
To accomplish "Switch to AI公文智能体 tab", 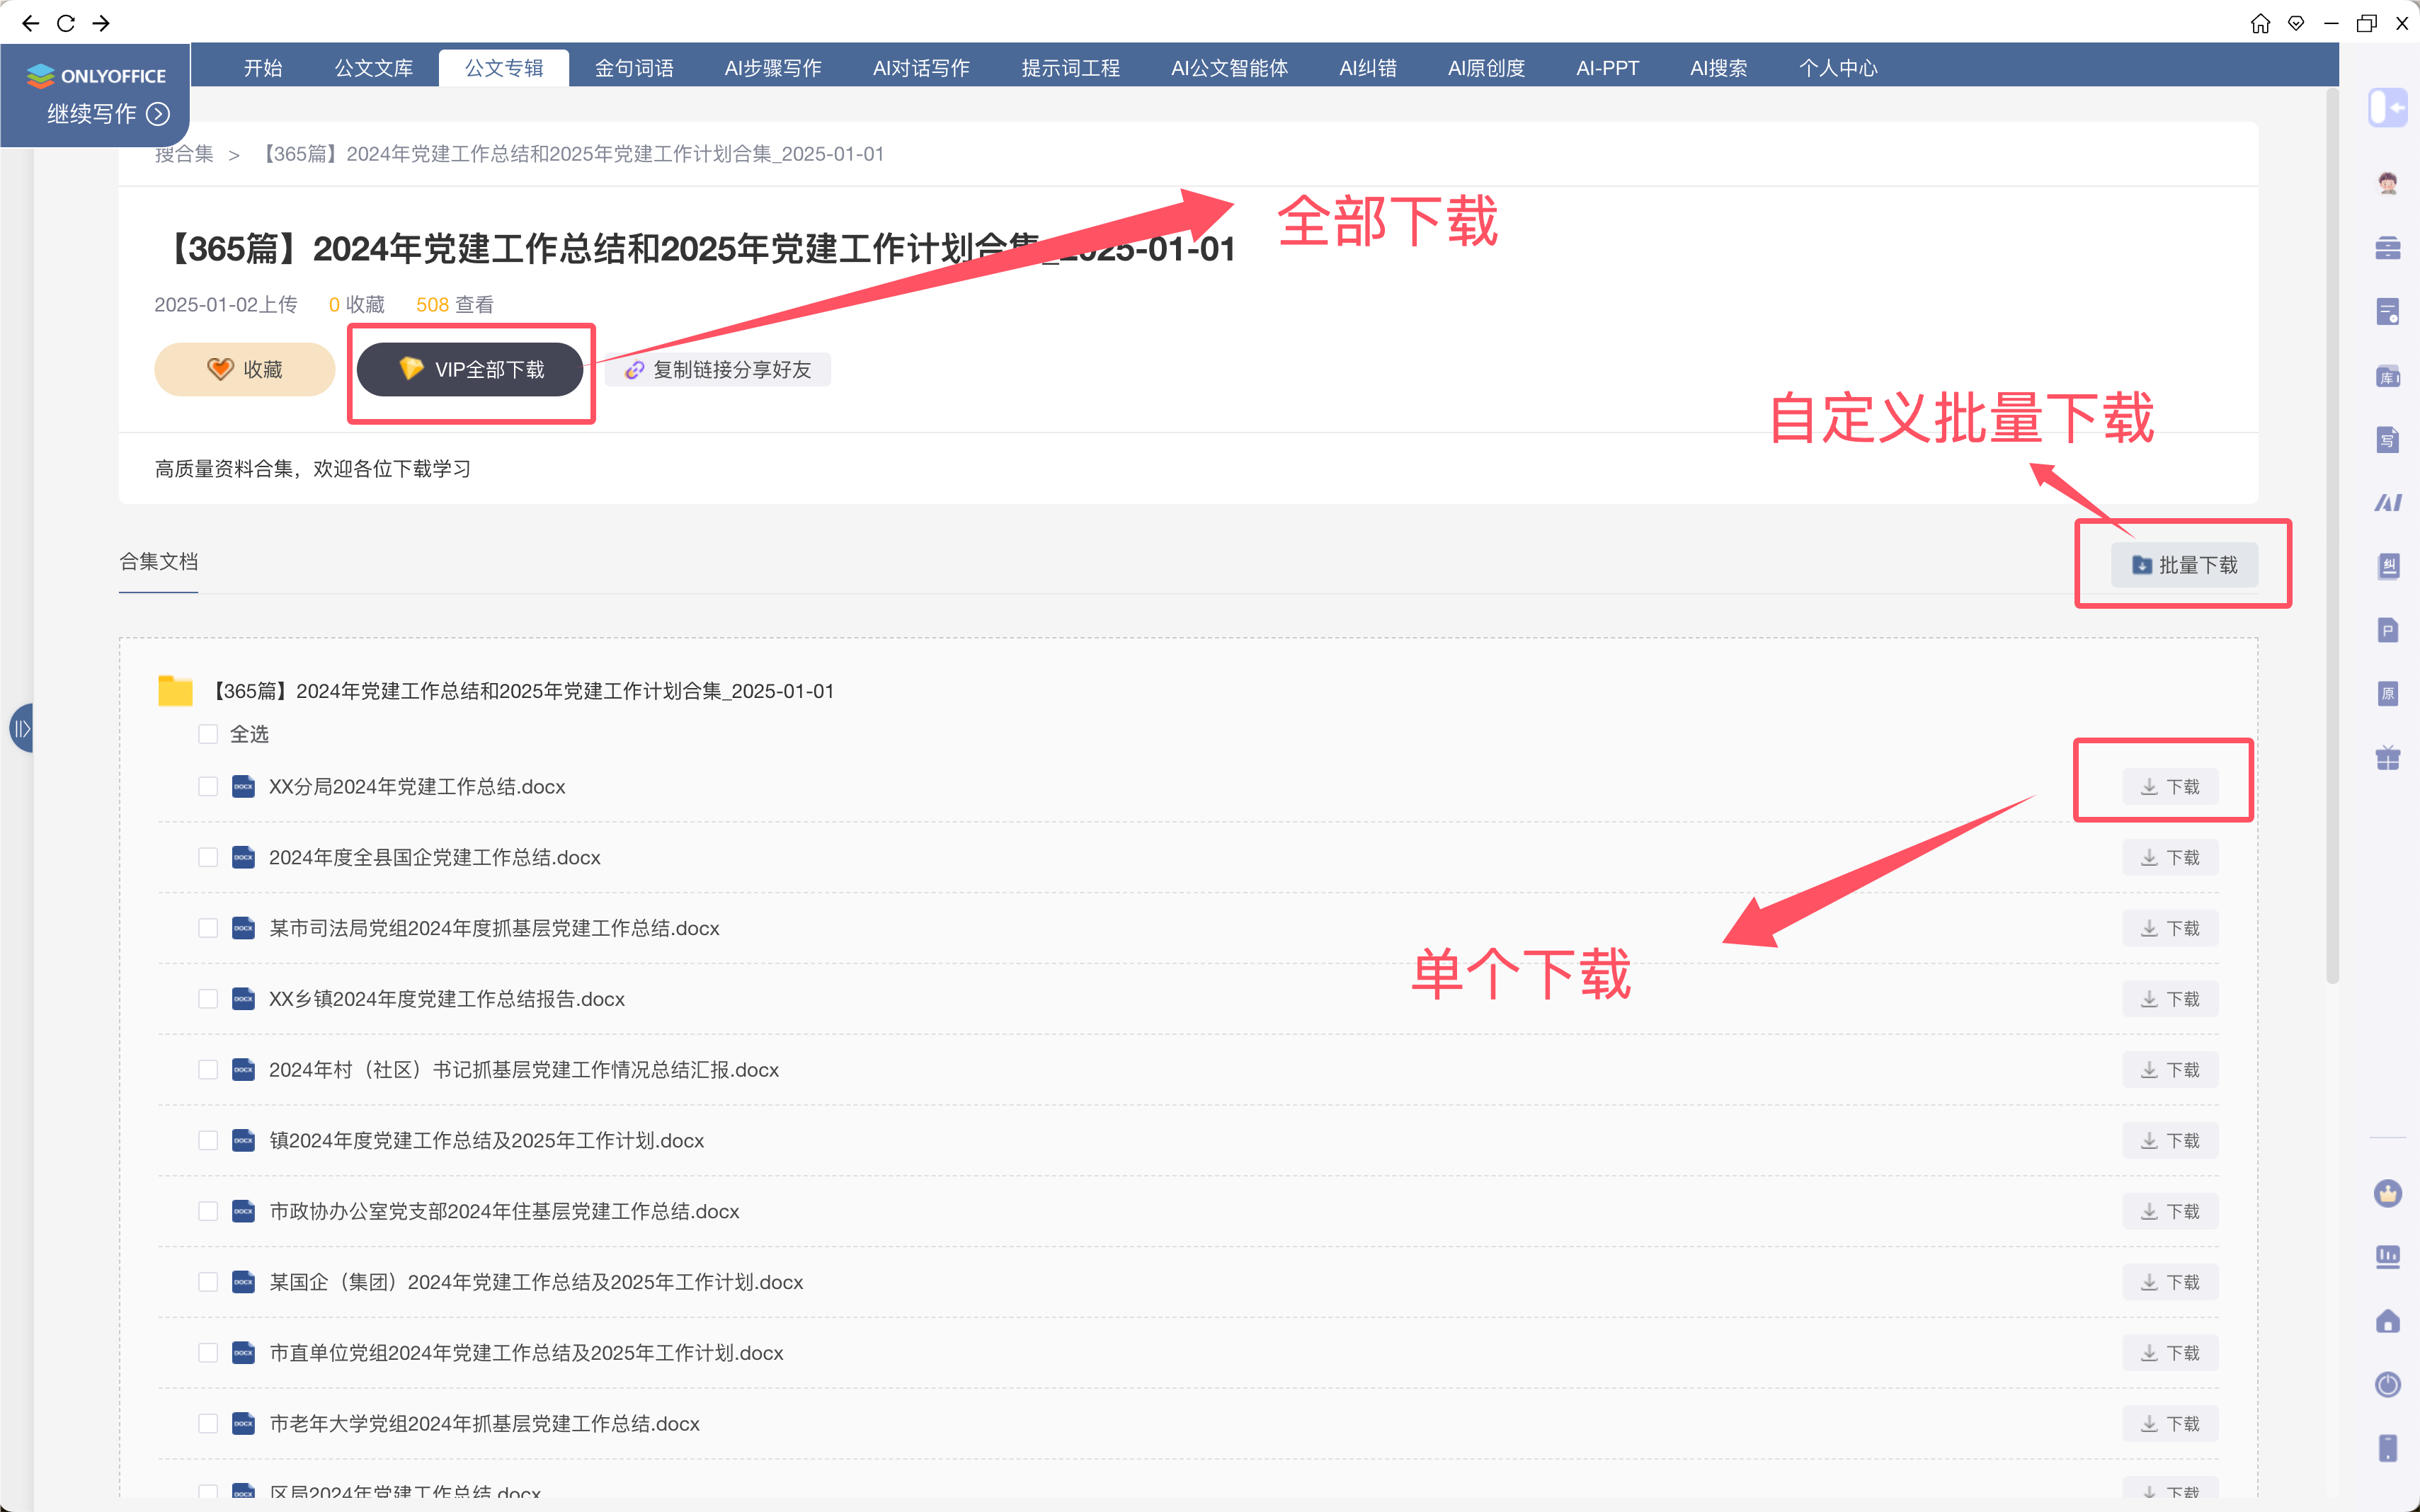I will coord(1229,68).
